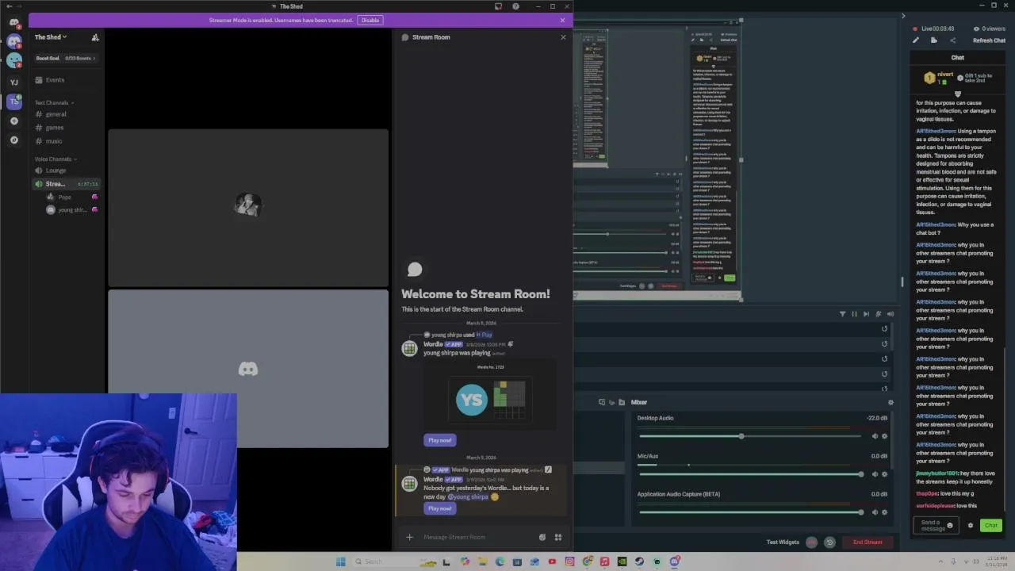Click the replay buffer circular icon

(x=829, y=542)
